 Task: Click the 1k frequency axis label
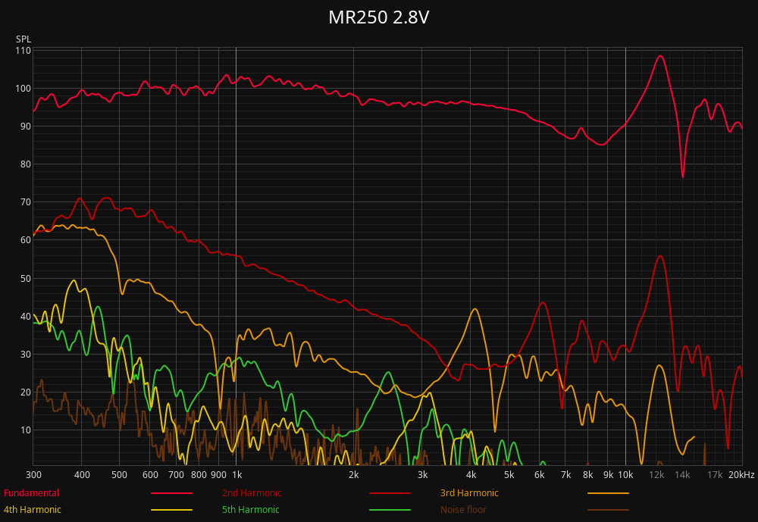[236, 474]
